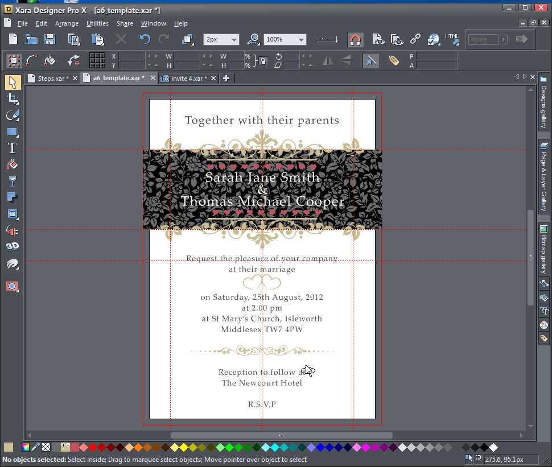Create a new document
552x467 pixels.
coord(11,39)
